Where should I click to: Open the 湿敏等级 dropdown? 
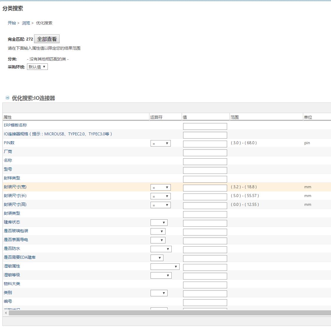[x=161, y=275]
